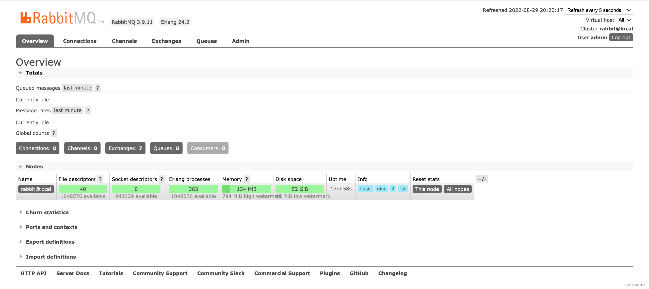Viewport: 649px width, 289px height.
Task: Click Queues: 0 count button
Action: pos(166,148)
